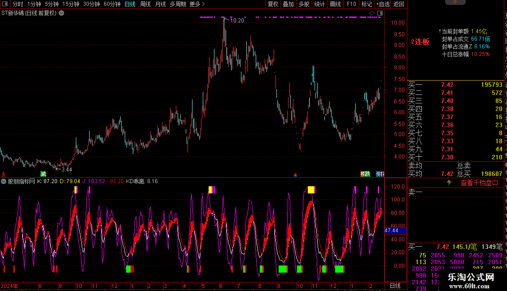Expand 股朋指标网 indicator dropdown
Image resolution: width=507 pixels, height=291 pixels.
[4, 181]
